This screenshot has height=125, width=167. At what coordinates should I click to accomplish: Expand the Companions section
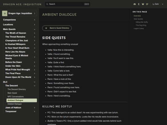19,20
